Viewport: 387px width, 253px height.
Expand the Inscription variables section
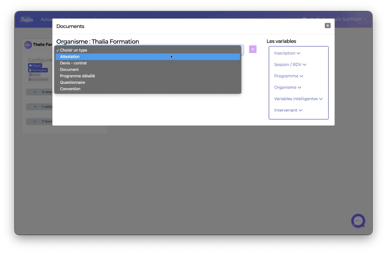[287, 53]
